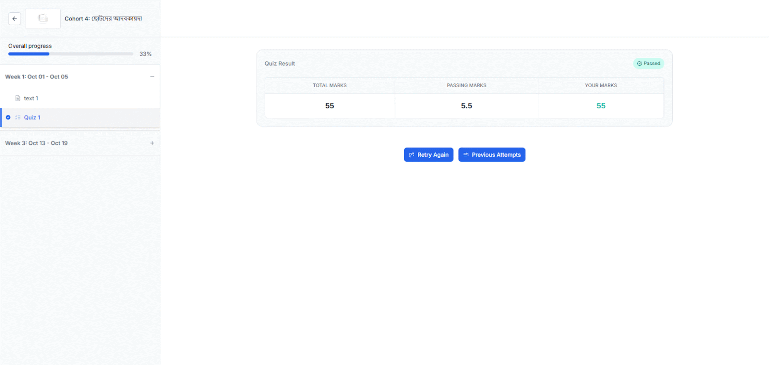
Task: Open the text 1 lesson
Action: (31, 98)
